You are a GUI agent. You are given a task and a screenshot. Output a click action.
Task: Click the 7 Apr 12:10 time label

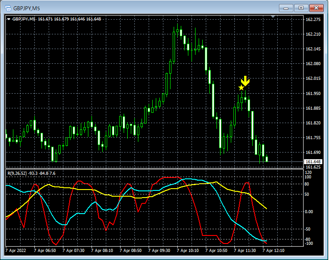[x=273, y=251]
